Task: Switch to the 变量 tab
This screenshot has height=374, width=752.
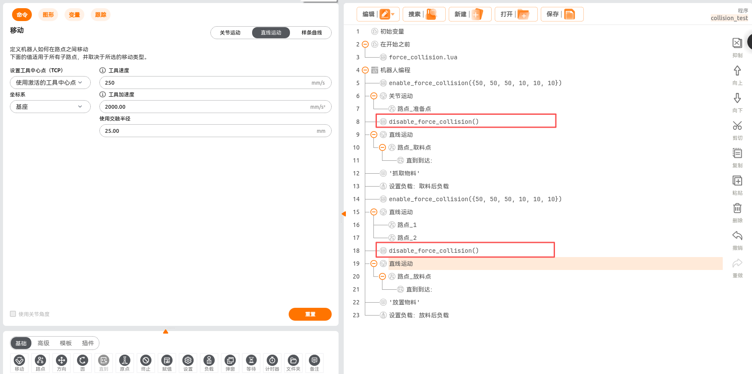Action: pyautogui.click(x=74, y=15)
